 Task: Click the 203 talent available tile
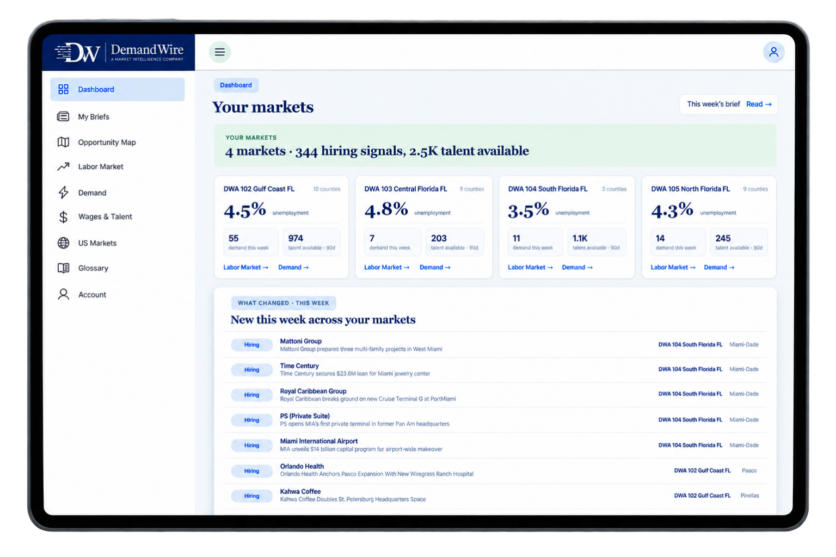tap(454, 242)
